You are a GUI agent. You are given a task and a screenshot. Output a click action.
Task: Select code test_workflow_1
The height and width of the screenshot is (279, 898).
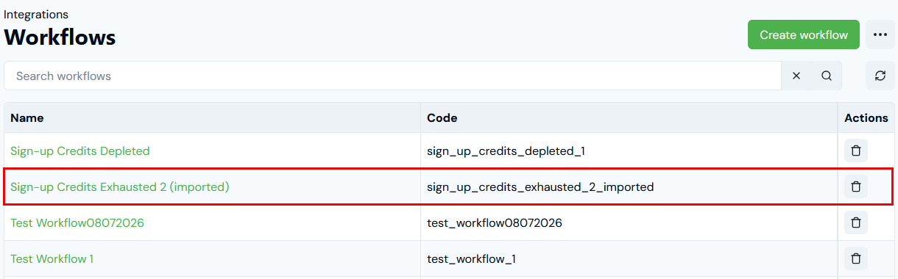[x=471, y=258]
